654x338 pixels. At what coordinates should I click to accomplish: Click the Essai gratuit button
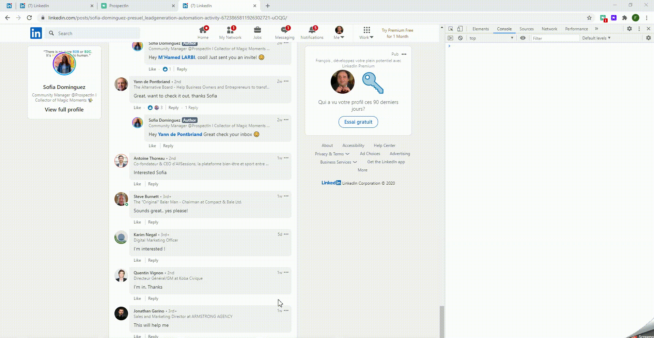(x=358, y=122)
